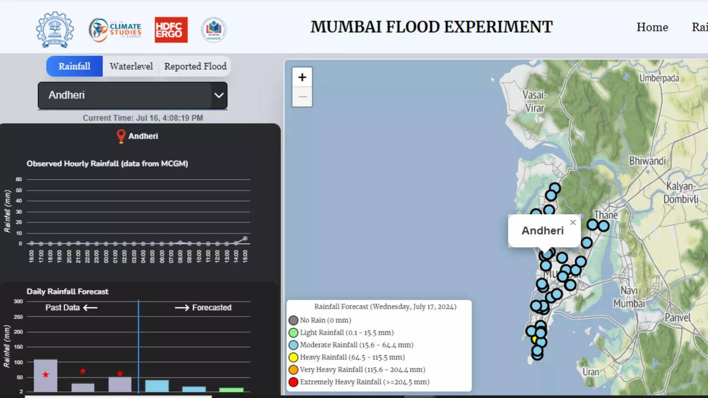Click the Past Data left arrow
The width and height of the screenshot is (708, 398).
coord(90,307)
